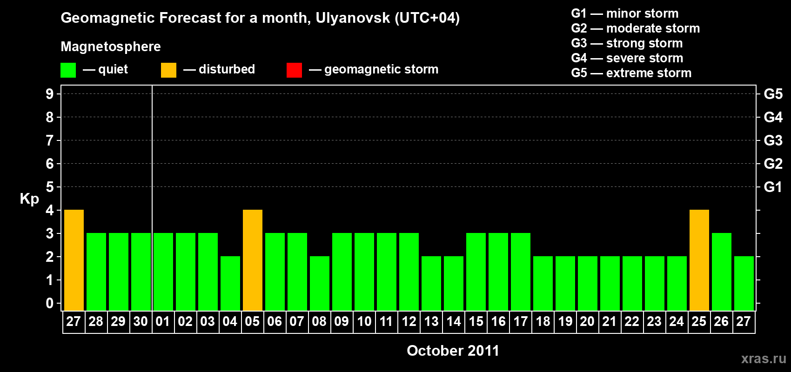This screenshot has width=791, height=372.
Task: Click the Kp value 9 on axis
Action: (x=50, y=94)
